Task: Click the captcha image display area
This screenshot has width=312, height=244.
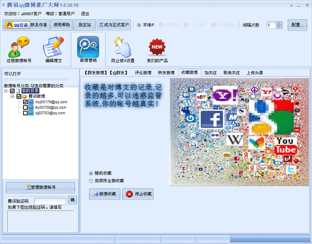Action: [41, 221]
